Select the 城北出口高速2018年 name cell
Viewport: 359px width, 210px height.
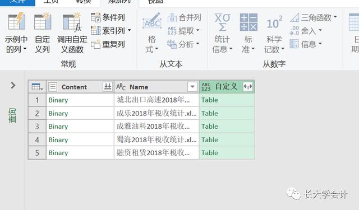(157, 100)
